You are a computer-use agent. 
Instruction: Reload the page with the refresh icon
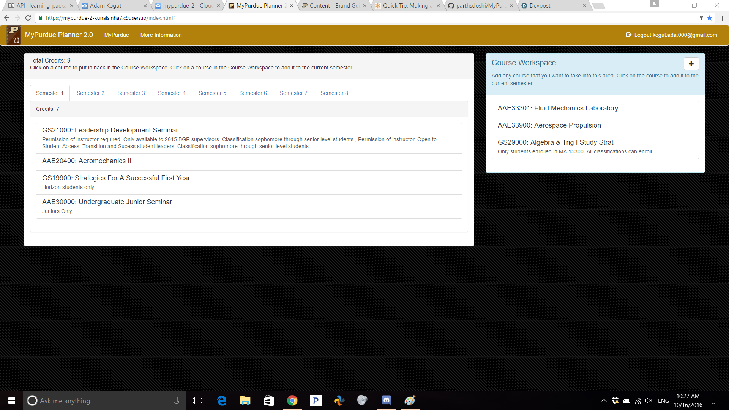pyautogui.click(x=28, y=18)
